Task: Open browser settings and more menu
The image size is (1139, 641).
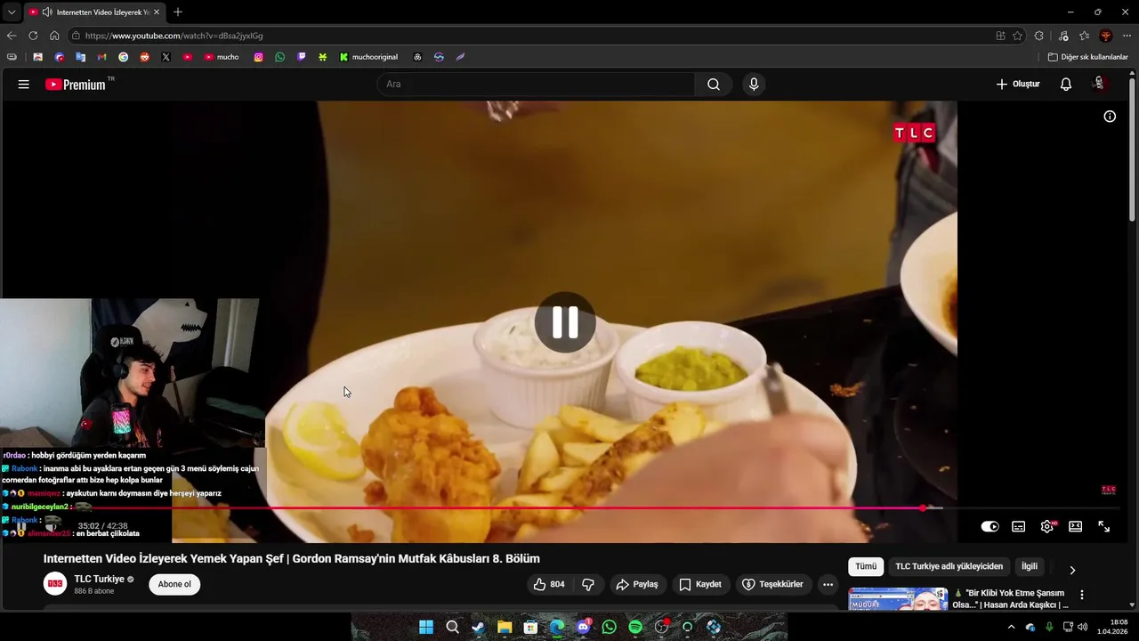Action: [1126, 36]
